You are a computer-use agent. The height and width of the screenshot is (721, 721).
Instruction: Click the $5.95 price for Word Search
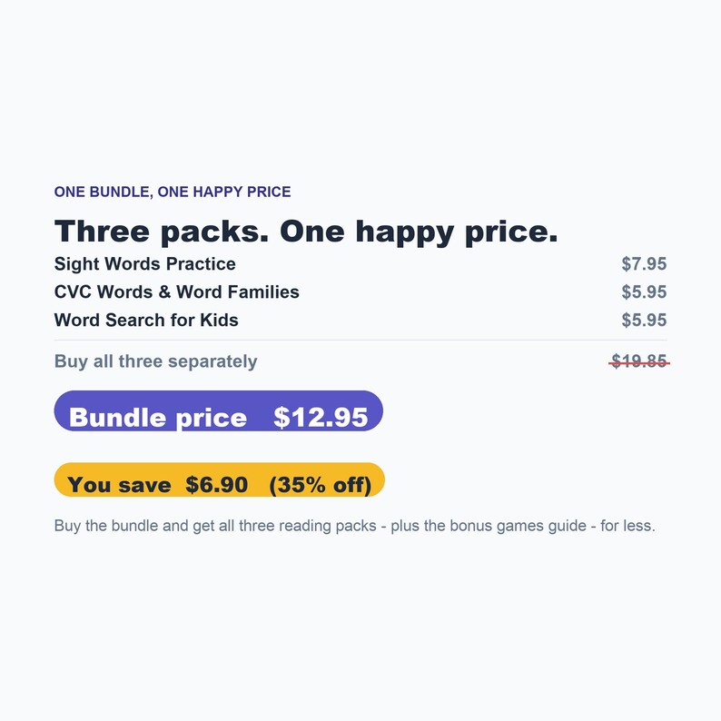click(644, 320)
